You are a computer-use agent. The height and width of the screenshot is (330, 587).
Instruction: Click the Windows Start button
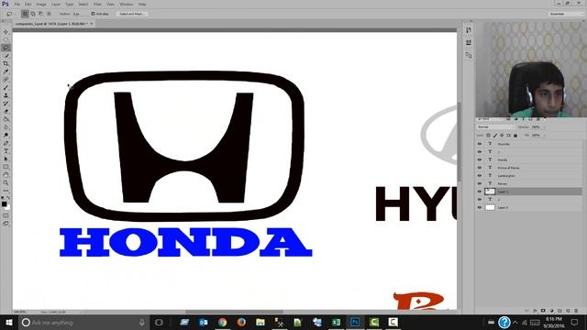click(8, 322)
